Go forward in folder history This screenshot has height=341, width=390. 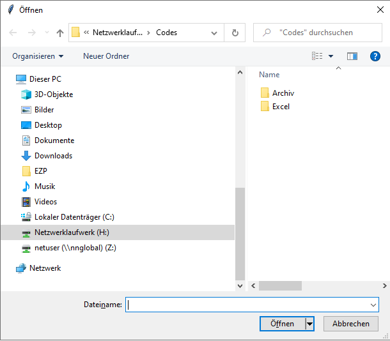click(31, 33)
